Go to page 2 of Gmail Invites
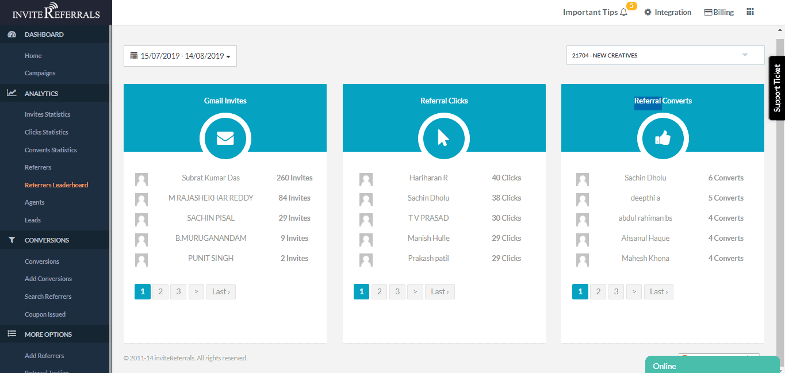This screenshot has height=373, width=785. coord(160,292)
